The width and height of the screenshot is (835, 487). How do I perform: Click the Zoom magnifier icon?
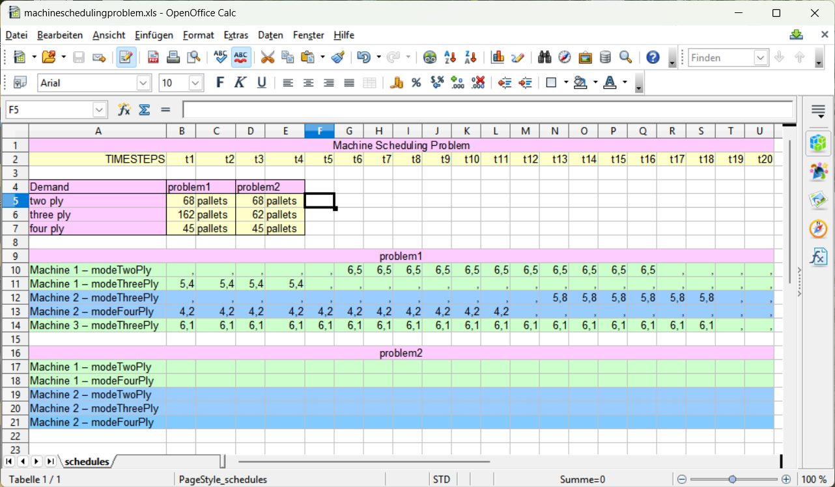click(625, 57)
